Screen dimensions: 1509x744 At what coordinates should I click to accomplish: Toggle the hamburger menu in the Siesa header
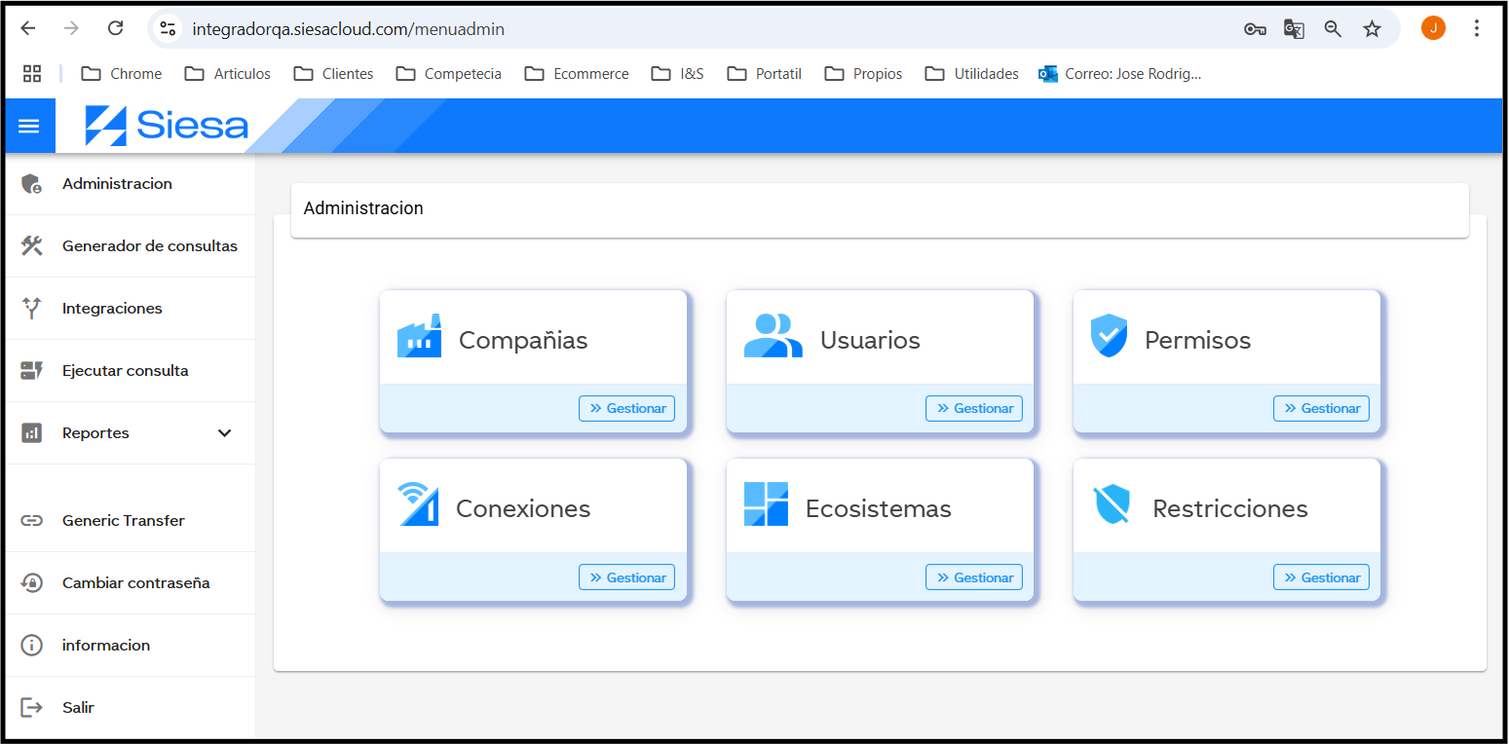tap(29, 126)
